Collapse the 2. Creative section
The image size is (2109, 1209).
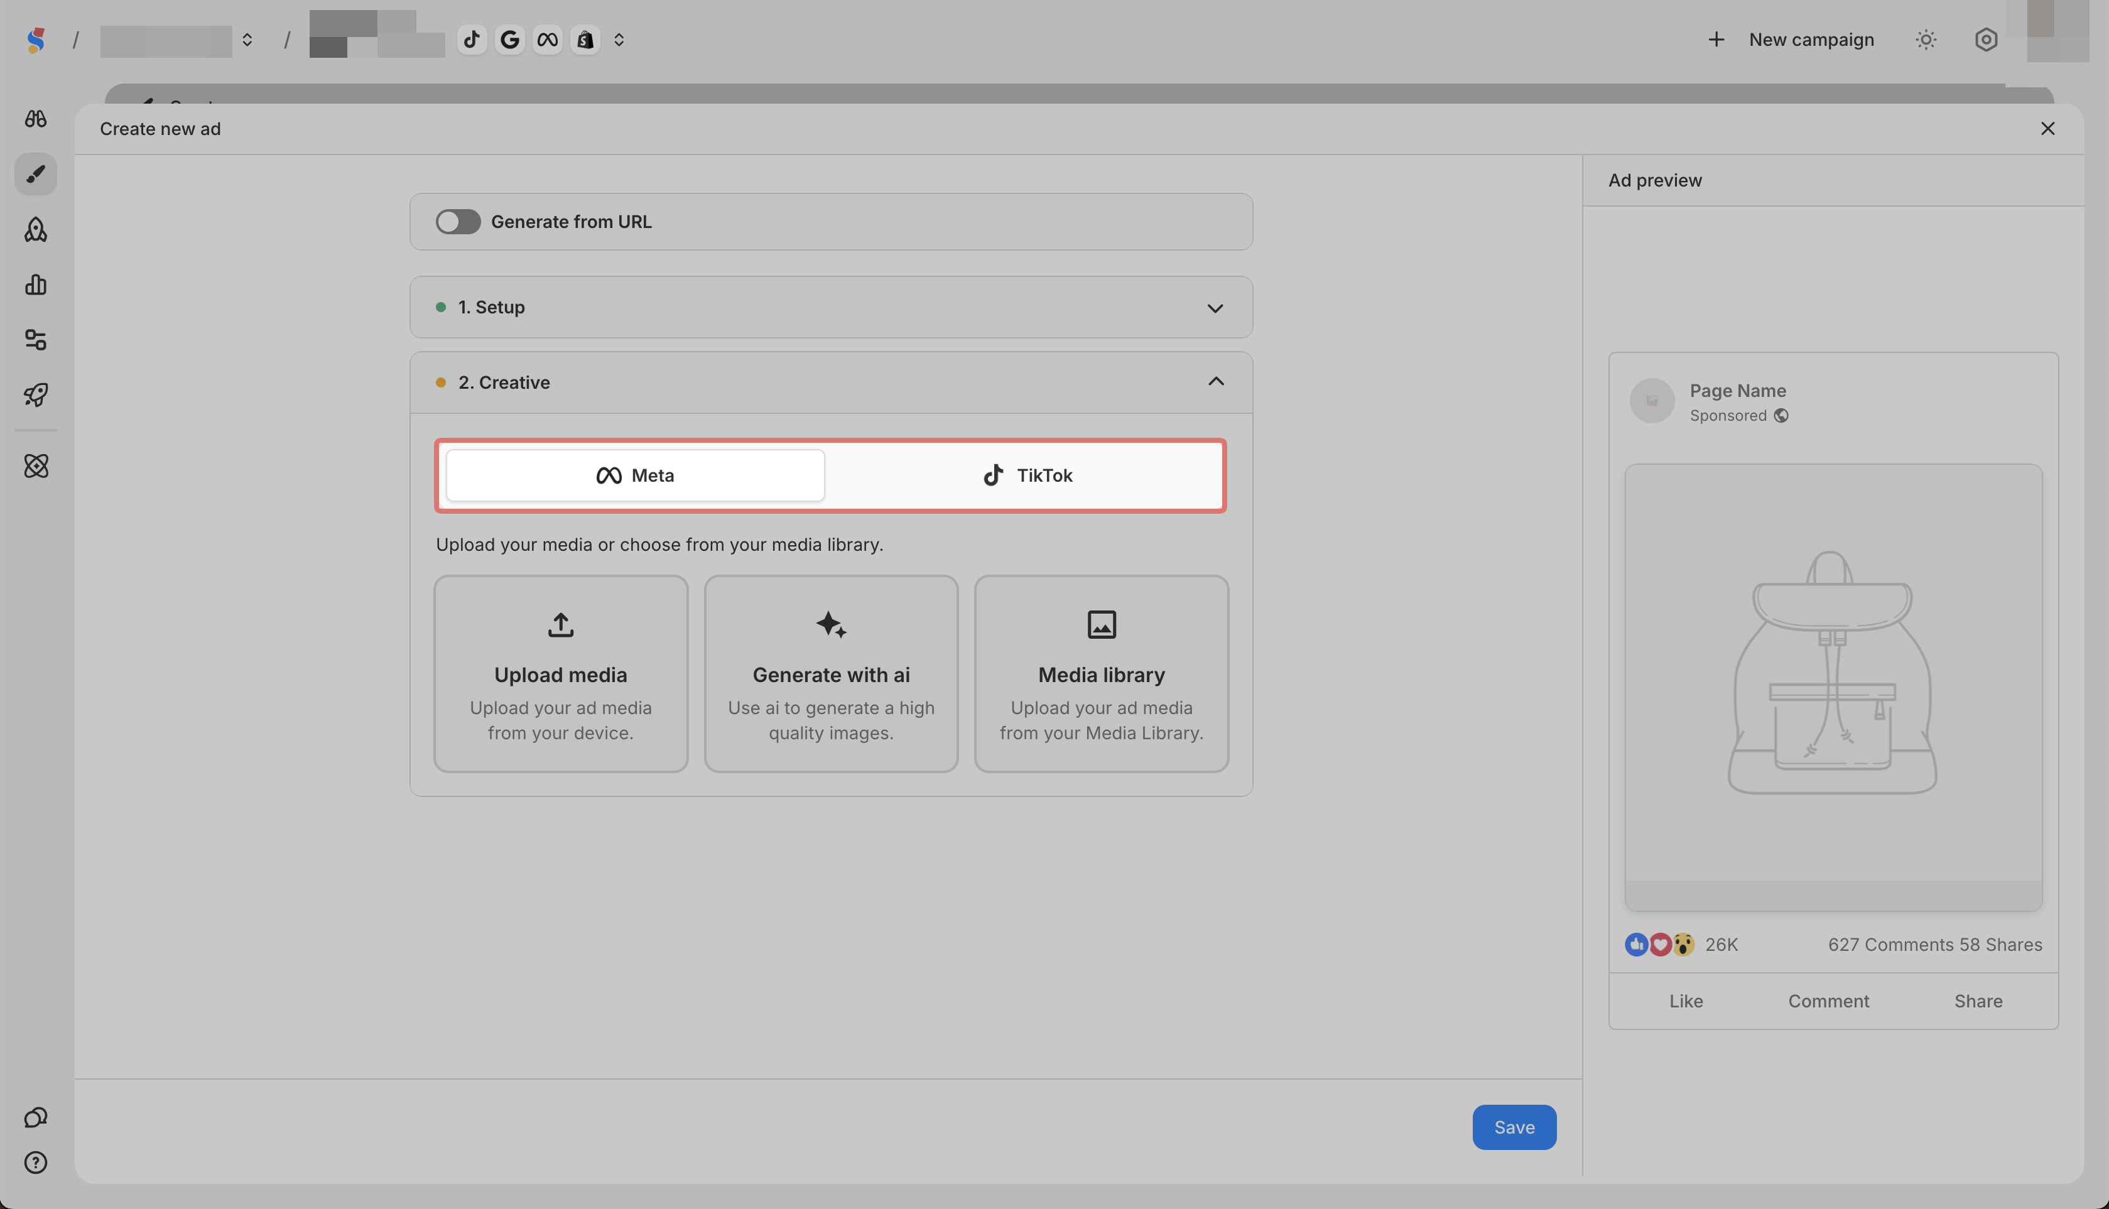pyautogui.click(x=1215, y=382)
